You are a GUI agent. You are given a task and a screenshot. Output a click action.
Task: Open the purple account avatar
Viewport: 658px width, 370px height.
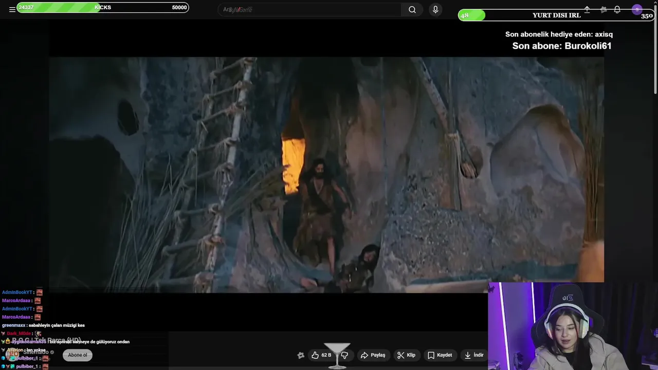637,9
